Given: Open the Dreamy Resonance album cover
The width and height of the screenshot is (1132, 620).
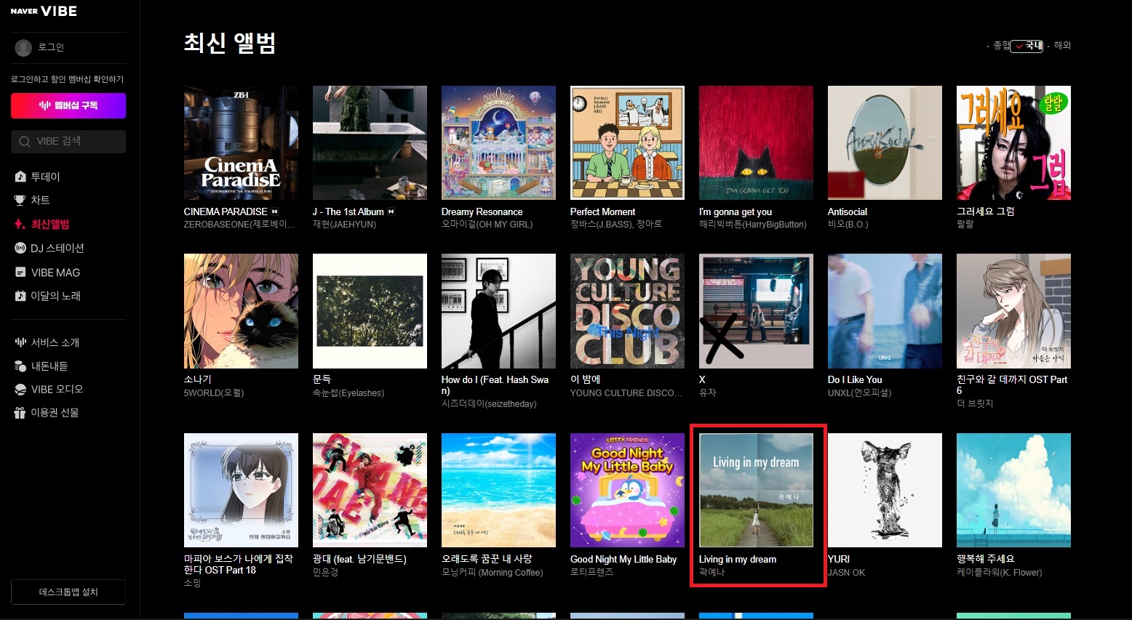Looking at the screenshot, I should point(498,142).
